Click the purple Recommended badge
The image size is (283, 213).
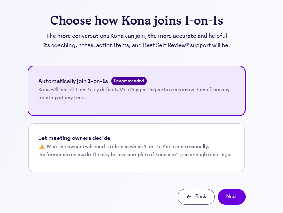pos(129,81)
